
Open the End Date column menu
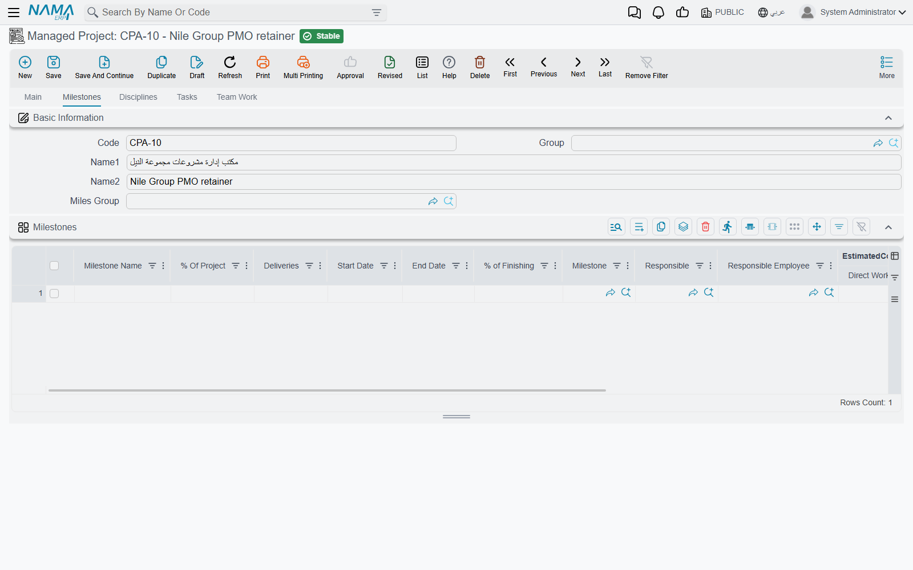coord(467,266)
